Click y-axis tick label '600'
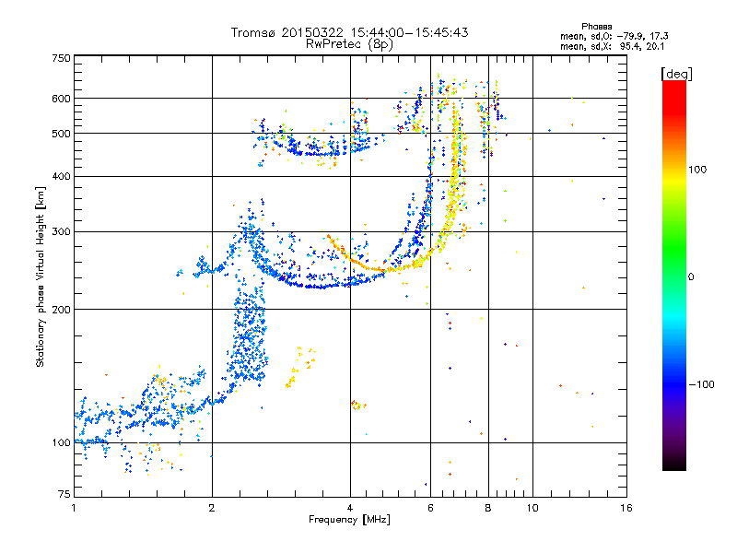737x553 pixels. point(62,99)
